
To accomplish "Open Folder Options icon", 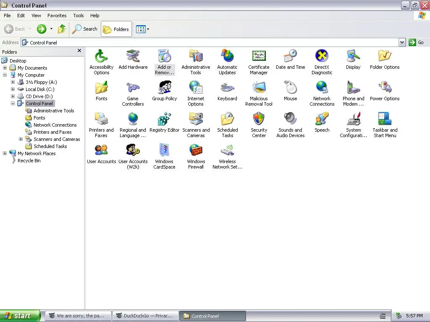I will (x=385, y=60).
